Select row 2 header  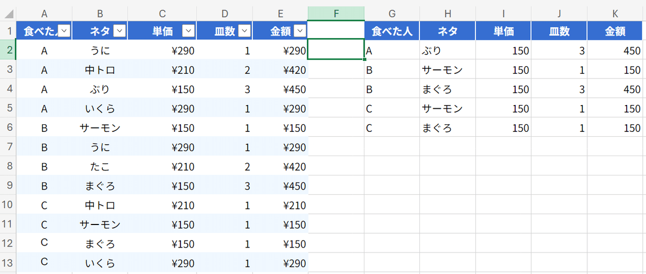pos(8,50)
